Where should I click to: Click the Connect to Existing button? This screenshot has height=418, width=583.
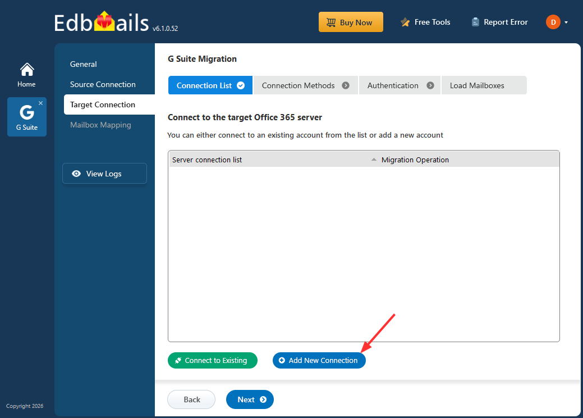tap(213, 361)
